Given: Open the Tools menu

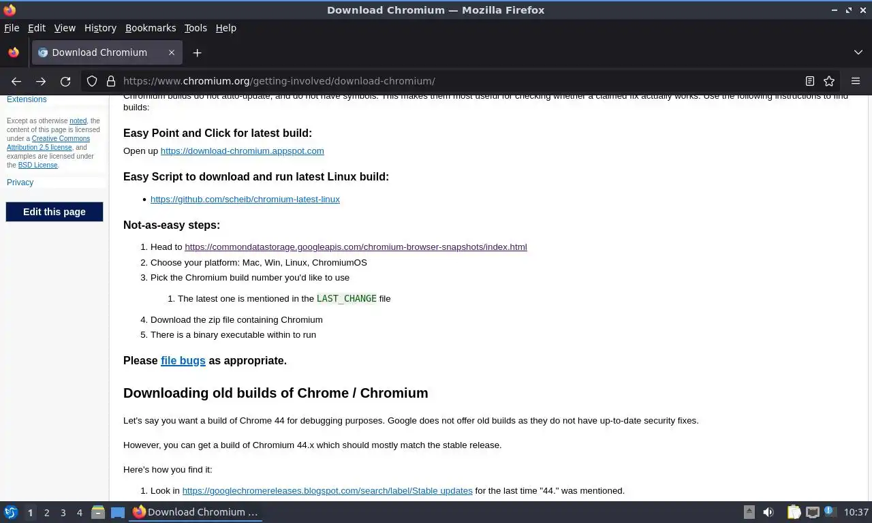Looking at the screenshot, I should click(196, 28).
